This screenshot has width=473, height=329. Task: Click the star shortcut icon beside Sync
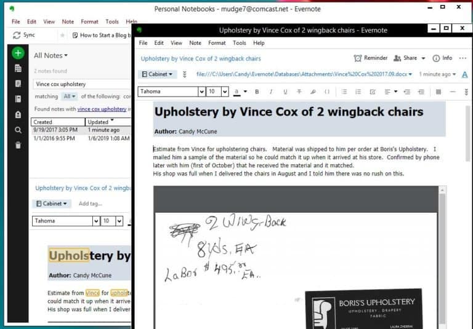(62, 35)
